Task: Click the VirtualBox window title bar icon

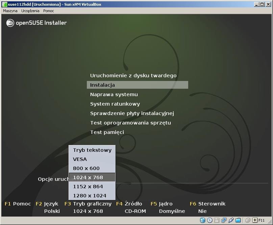Action: point(5,4)
